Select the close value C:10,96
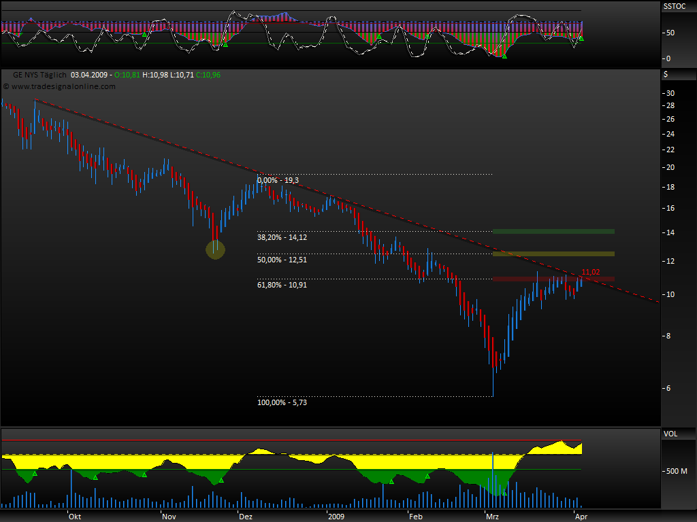The image size is (697, 522). pos(208,75)
